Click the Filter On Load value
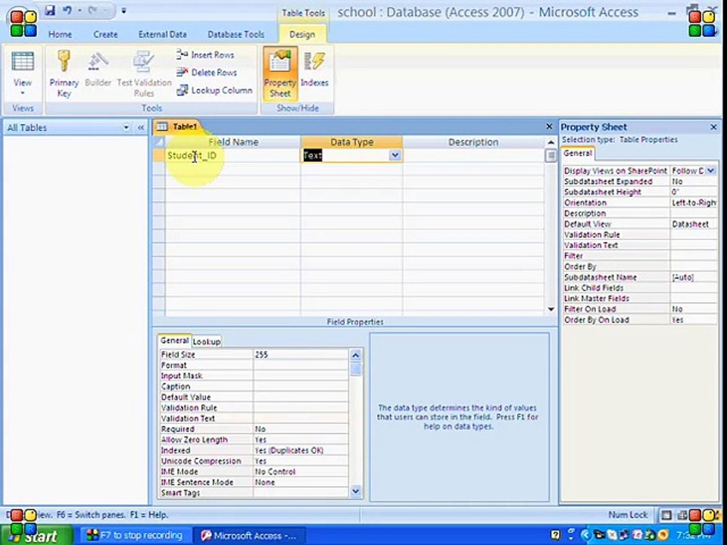727x545 pixels. click(x=694, y=309)
